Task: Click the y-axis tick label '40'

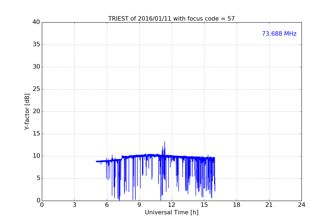Action: pyautogui.click(x=37, y=22)
